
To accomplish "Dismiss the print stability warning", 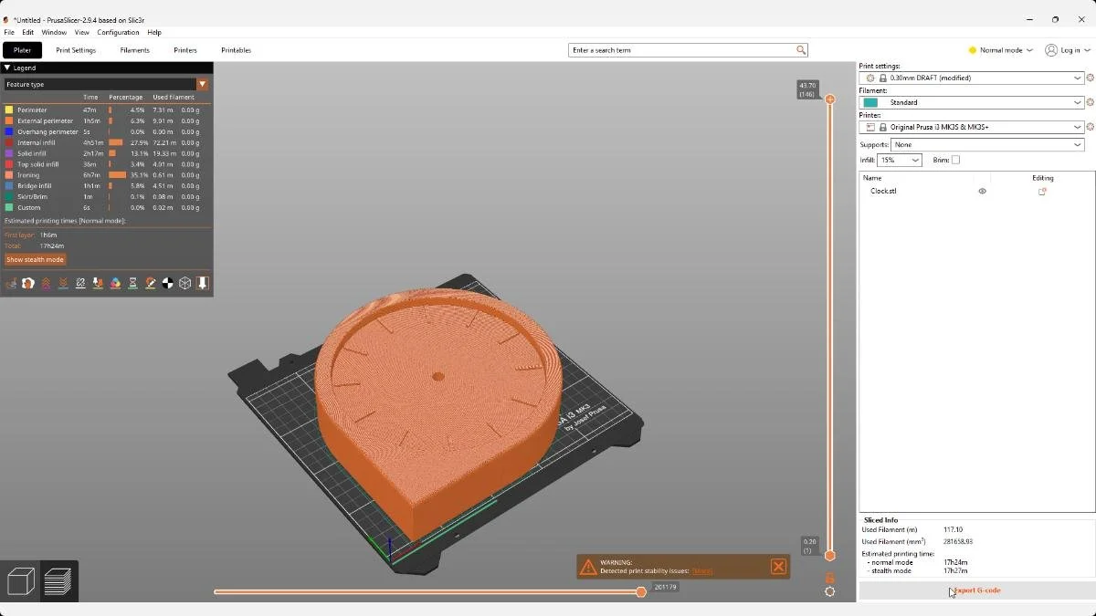I will click(778, 566).
